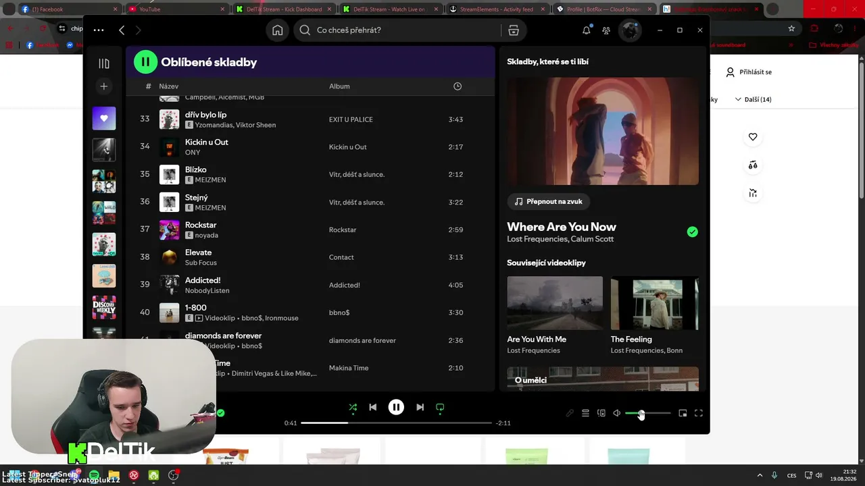Toggle the green liked checkmark beside Where Are You Now
Screen dimensions: 865x486
pyautogui.click(x=692, y=232)
